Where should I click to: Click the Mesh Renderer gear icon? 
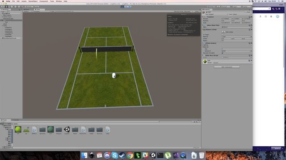coord(251,43)
